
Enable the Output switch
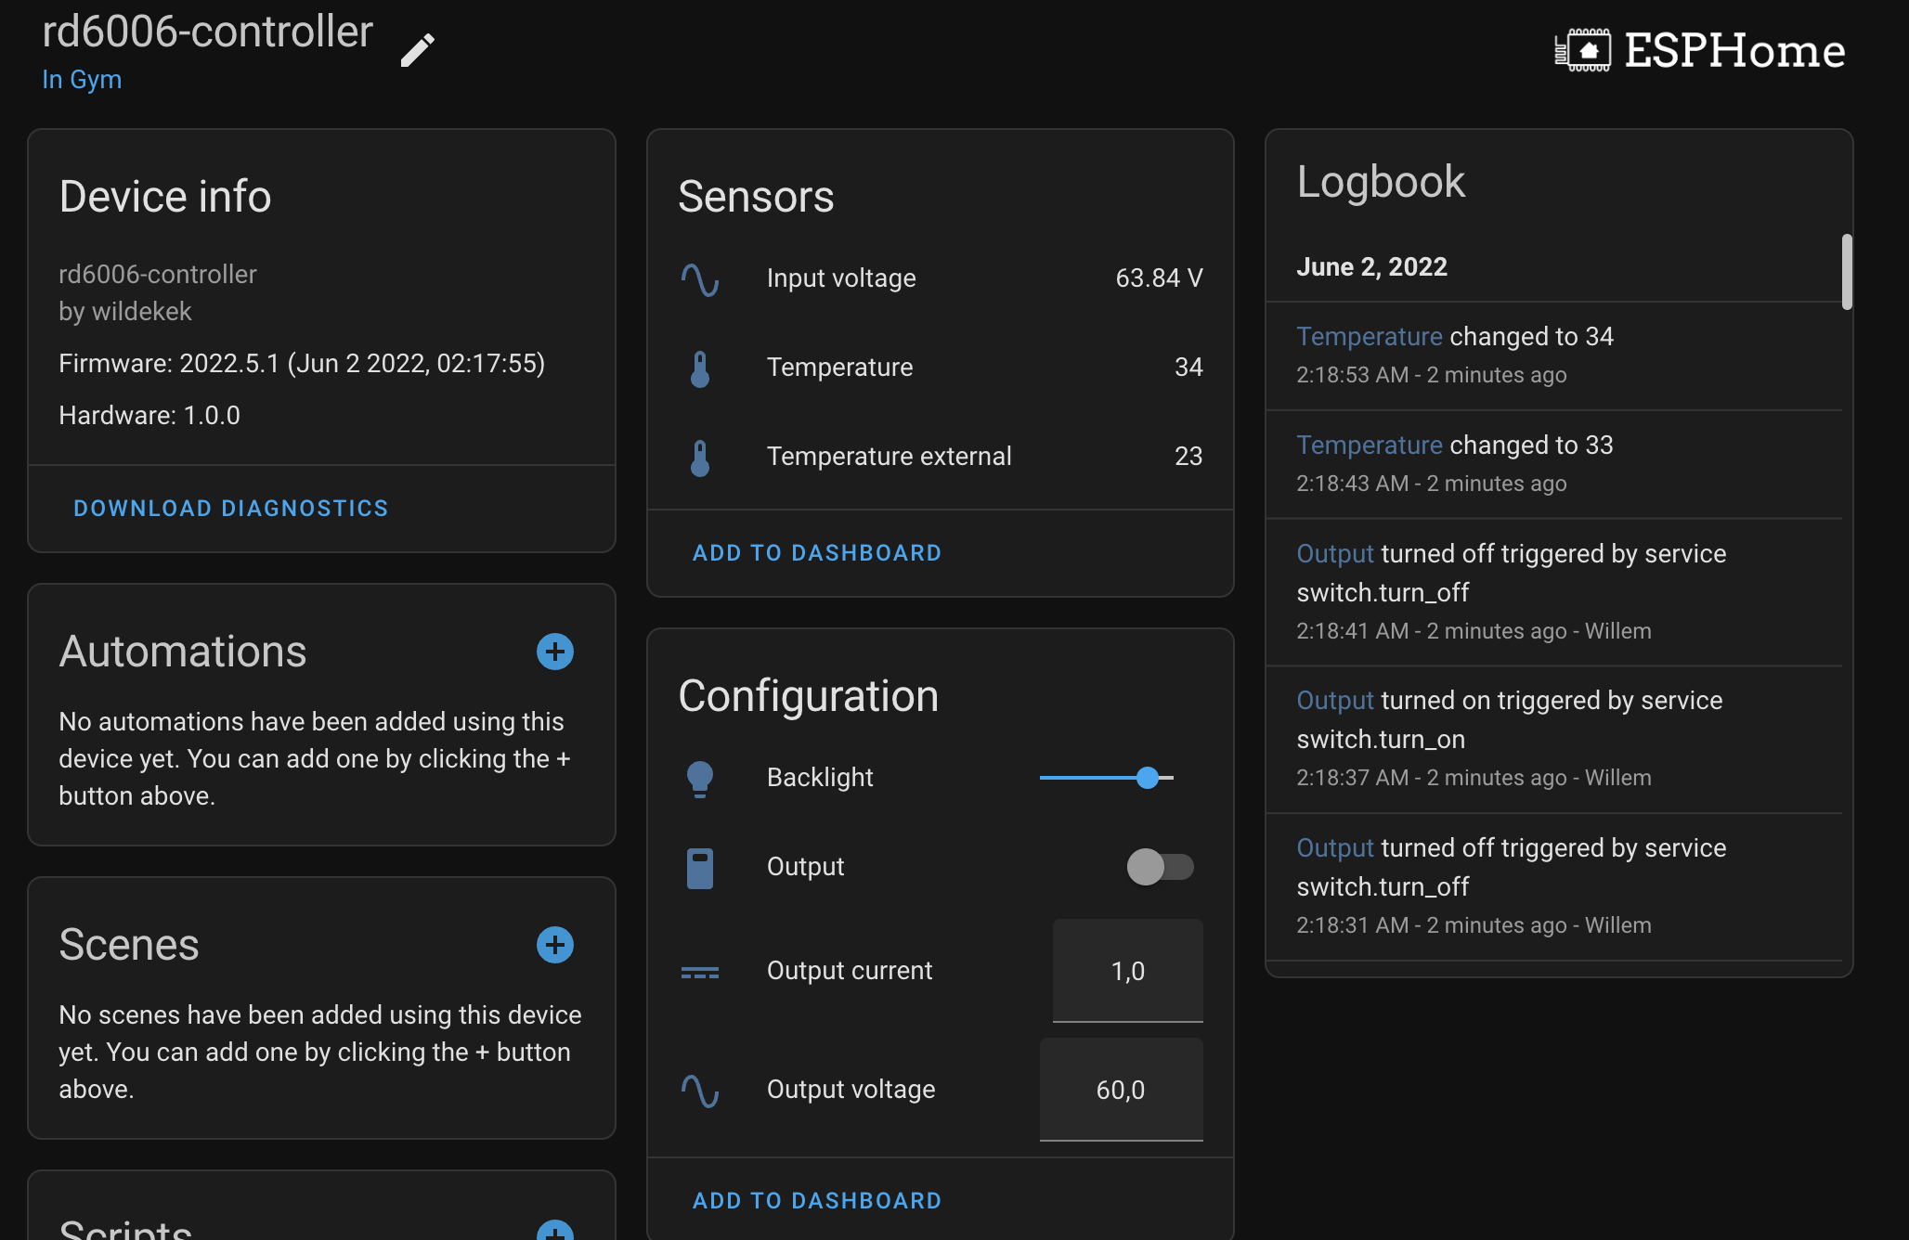click(x=1159, y=867)
